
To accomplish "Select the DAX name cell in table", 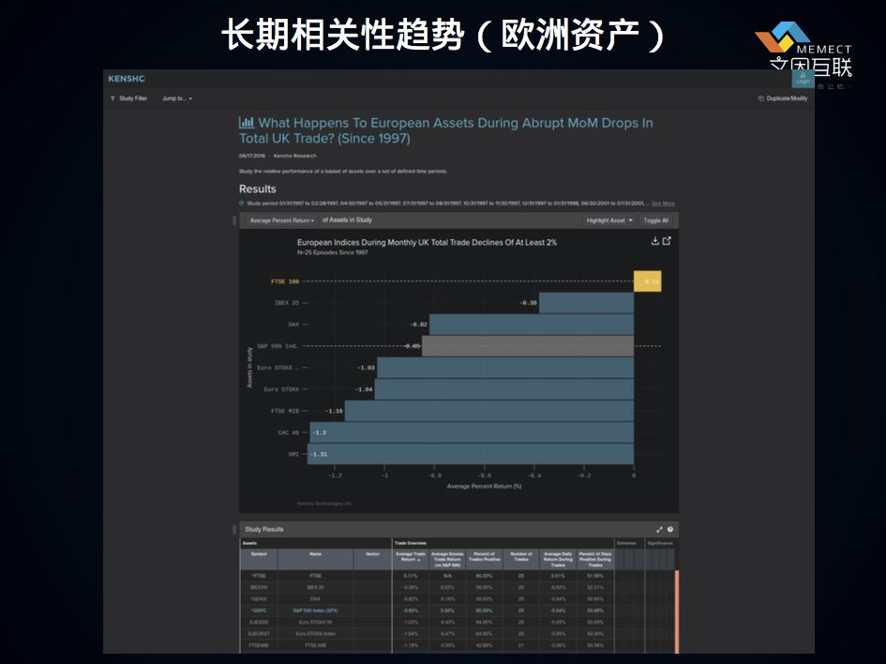I will (x=315, y=599).
